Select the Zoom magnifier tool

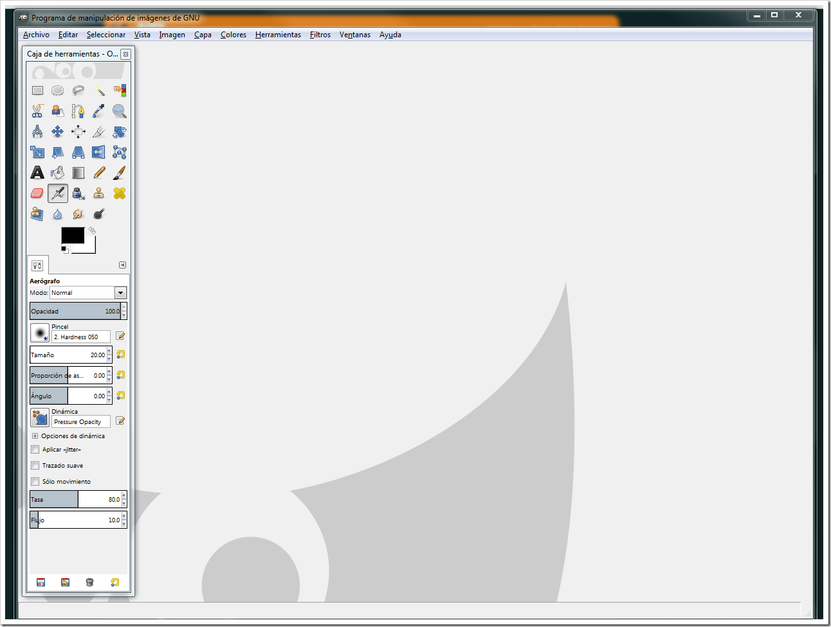coord(120,111)
